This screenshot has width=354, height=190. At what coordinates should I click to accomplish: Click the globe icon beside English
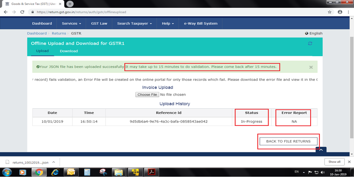[307, 33]
